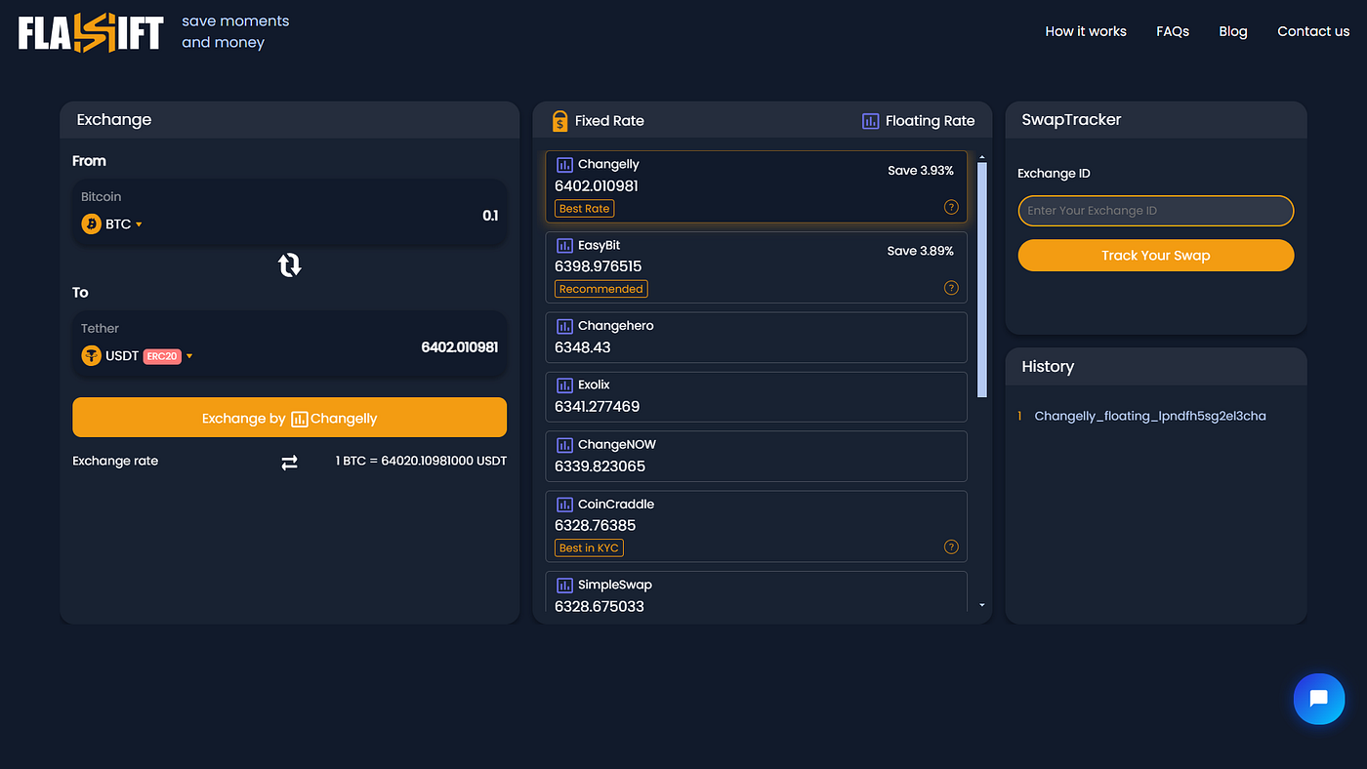
Task: Click the offers list scroll-down arrow
Action: pyautogui.click(x=982, y=606)
